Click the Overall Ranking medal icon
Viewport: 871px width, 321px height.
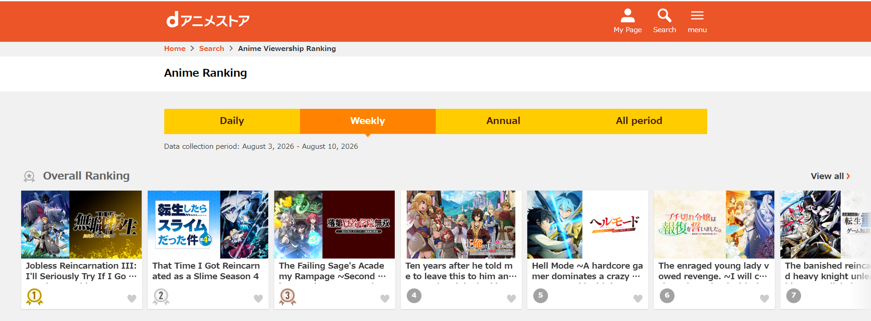pyautogui.click(x=29, y=176)
